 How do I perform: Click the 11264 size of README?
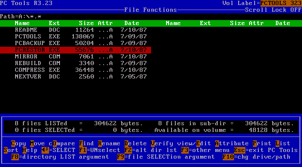(85, 30)
